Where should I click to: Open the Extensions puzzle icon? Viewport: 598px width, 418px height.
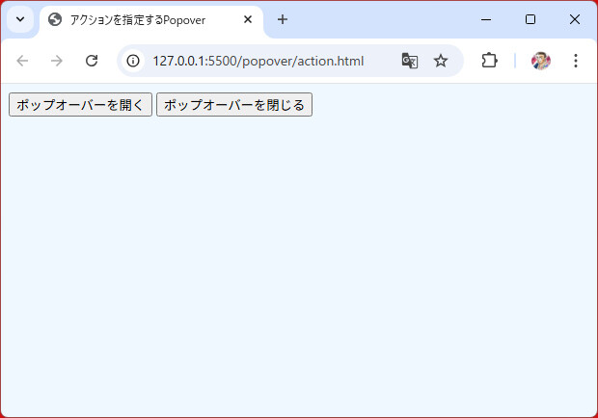[489, 61]
